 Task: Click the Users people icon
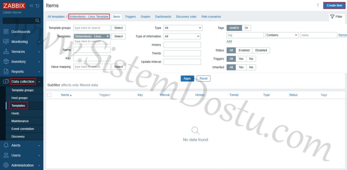[6, 155]
